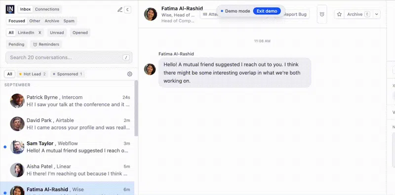Select the Spam folder tab

[x=69, y=21]
